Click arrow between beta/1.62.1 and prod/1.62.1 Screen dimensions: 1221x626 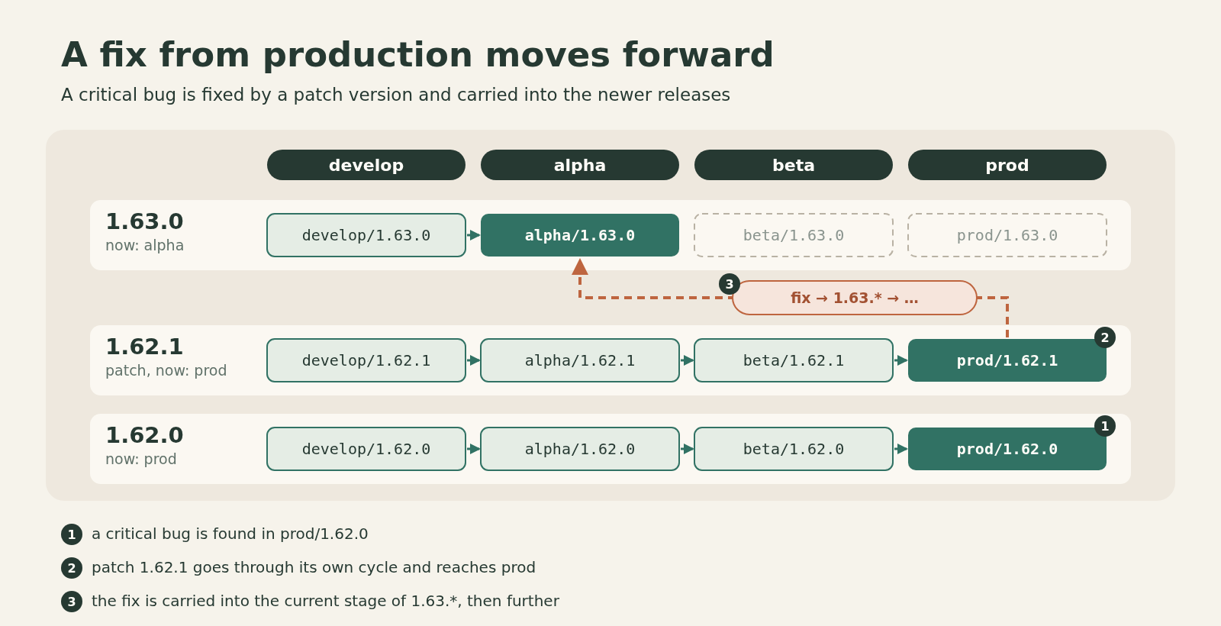900,360
